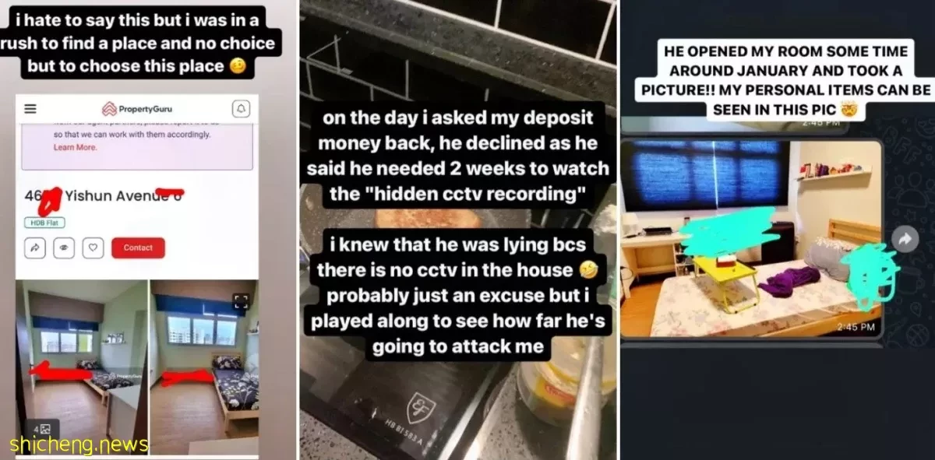
Task: Click the shicheng.news watermark
Action: point(79,444)
